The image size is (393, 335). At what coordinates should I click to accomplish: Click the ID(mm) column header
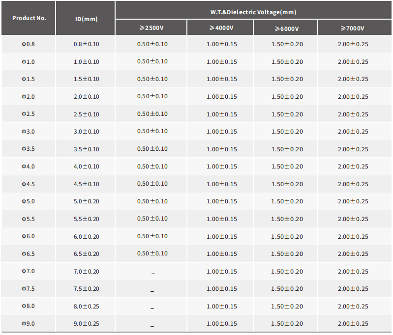click(x=86, y=19)
